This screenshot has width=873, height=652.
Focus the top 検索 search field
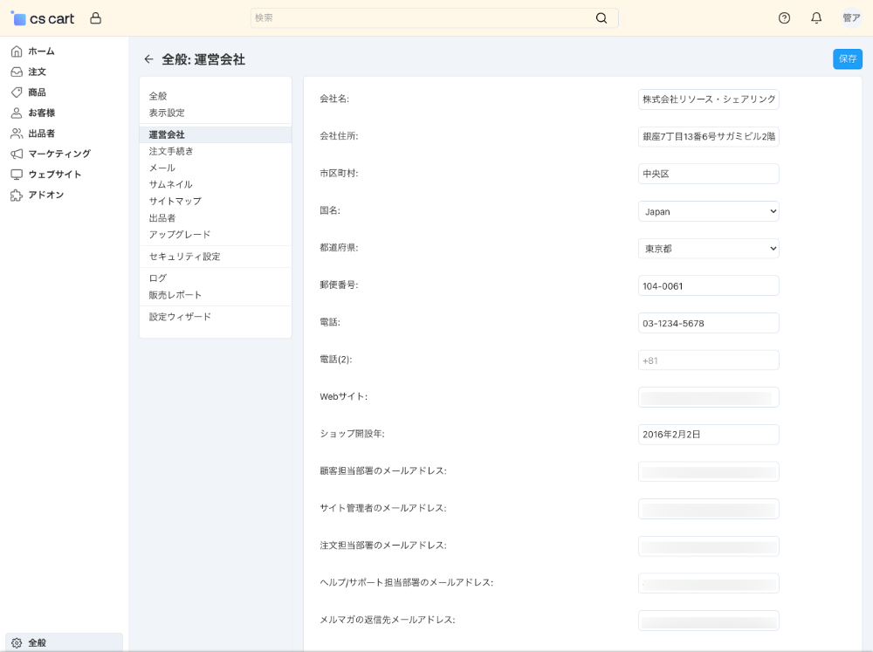pos(434,17)
